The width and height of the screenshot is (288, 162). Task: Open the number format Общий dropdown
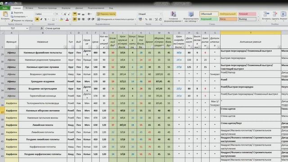tap(161, 14)
